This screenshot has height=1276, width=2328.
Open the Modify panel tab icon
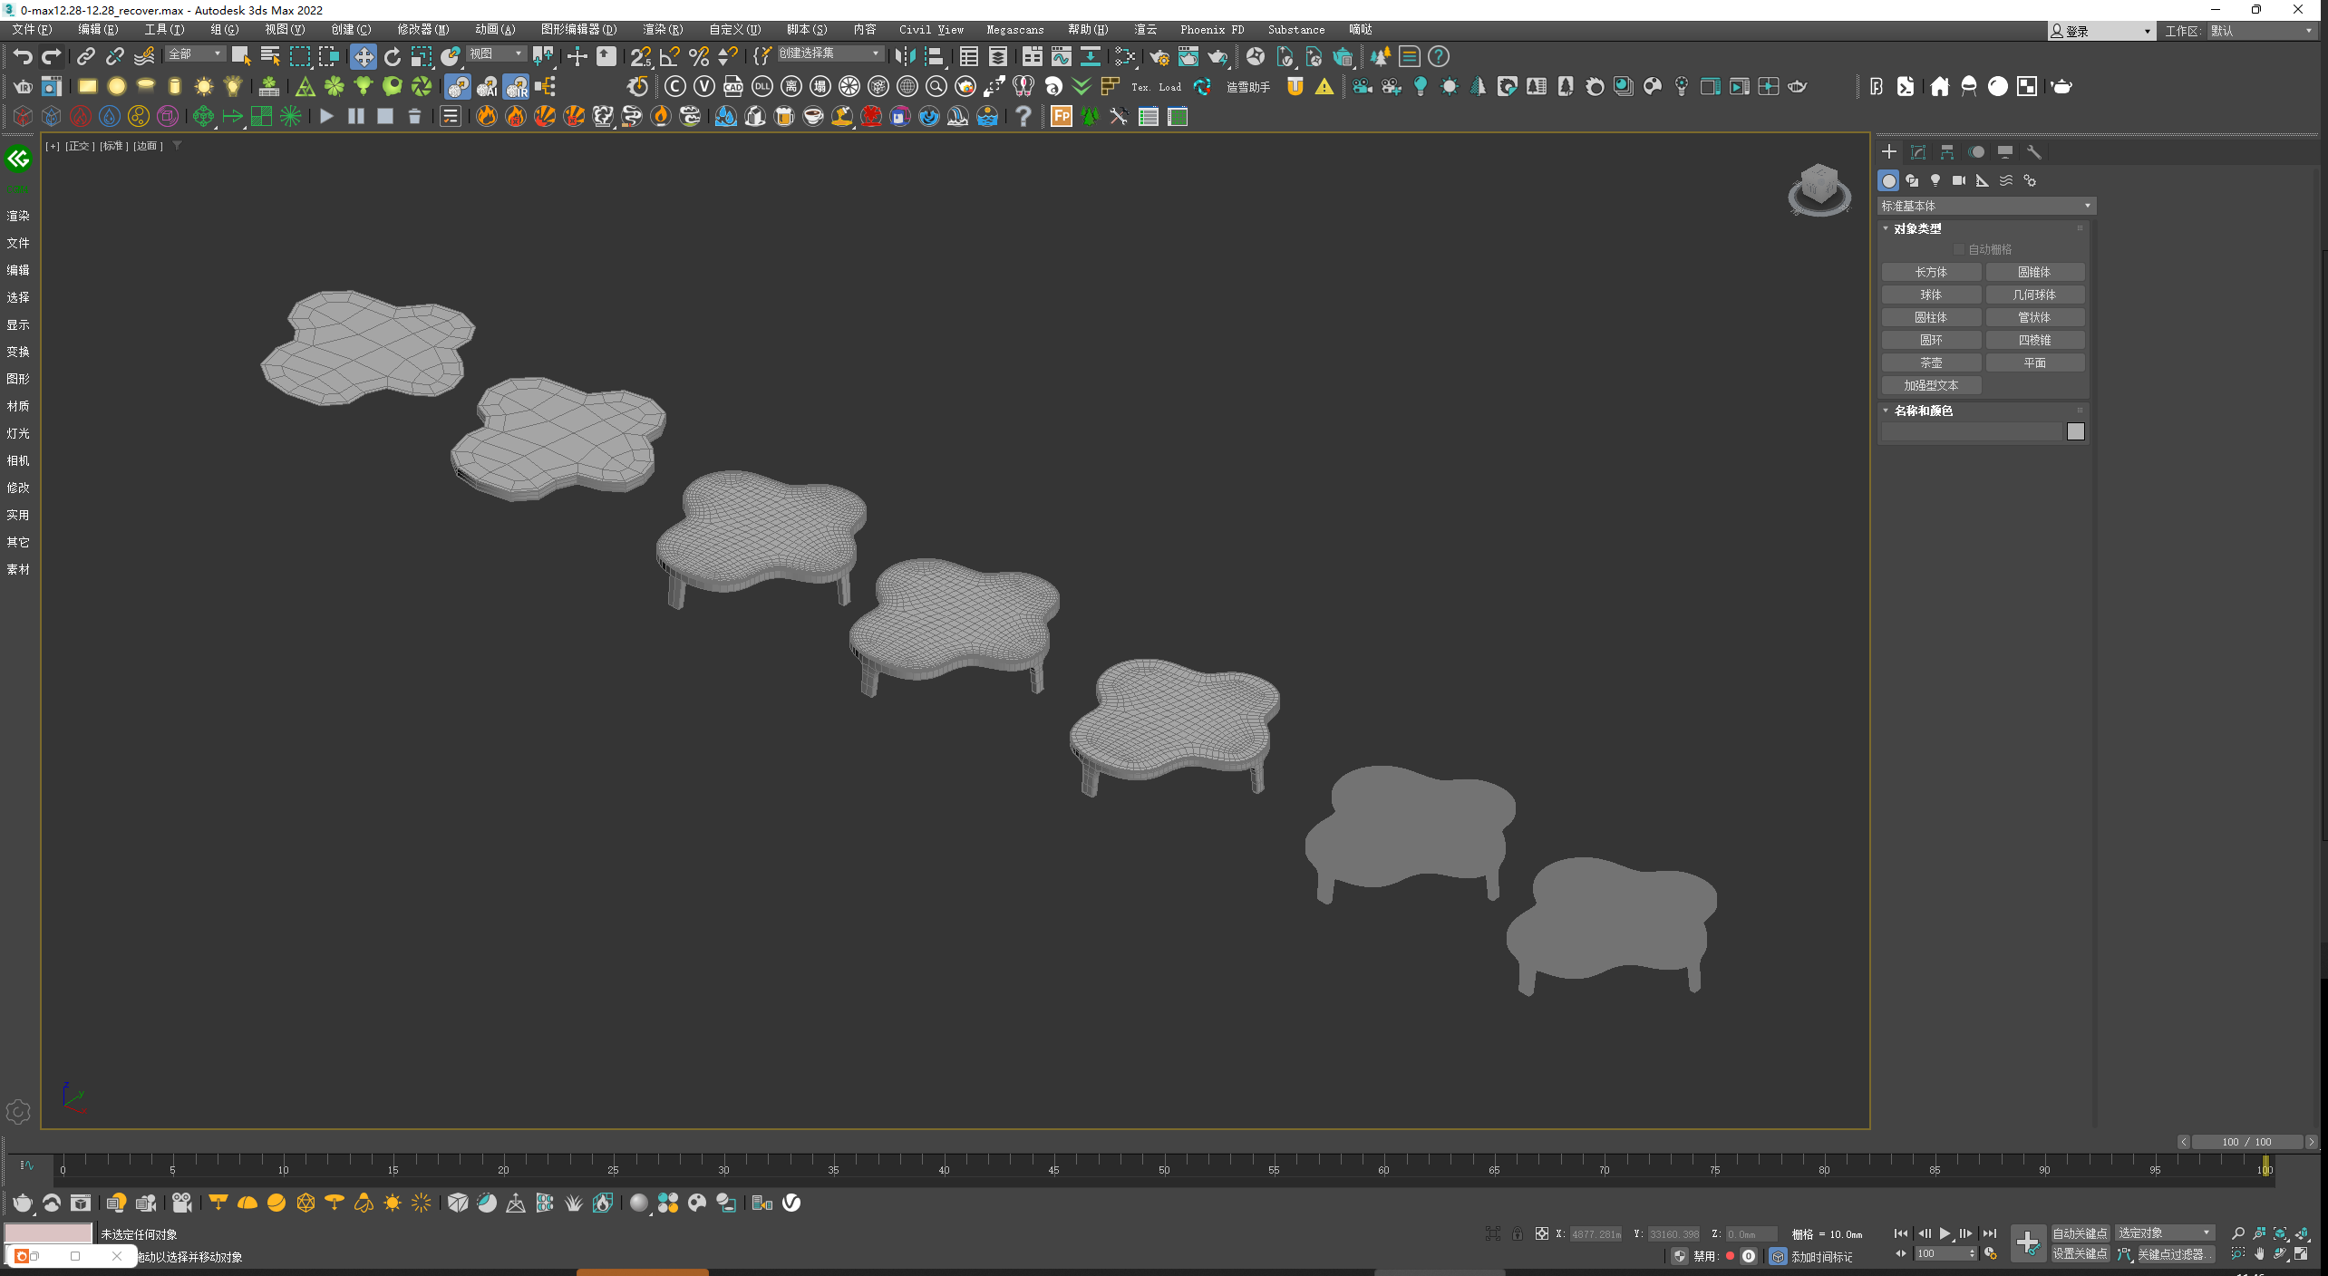1917,152
